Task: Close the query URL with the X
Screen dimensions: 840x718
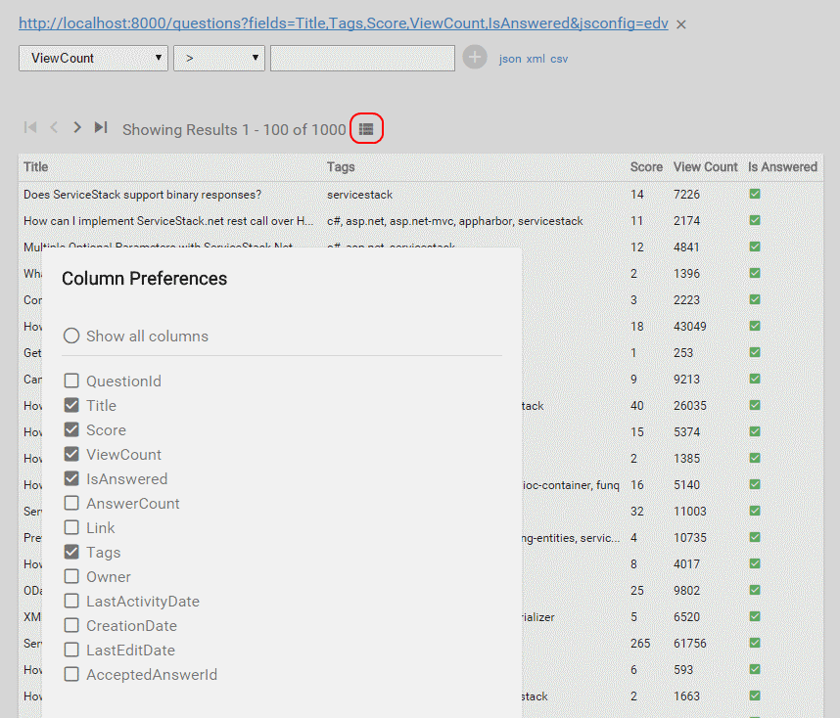Action: pos(681,24)
